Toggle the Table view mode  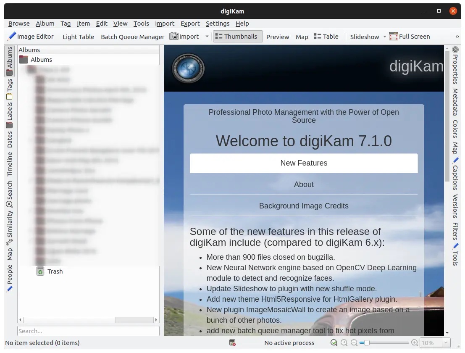[326, 37]
